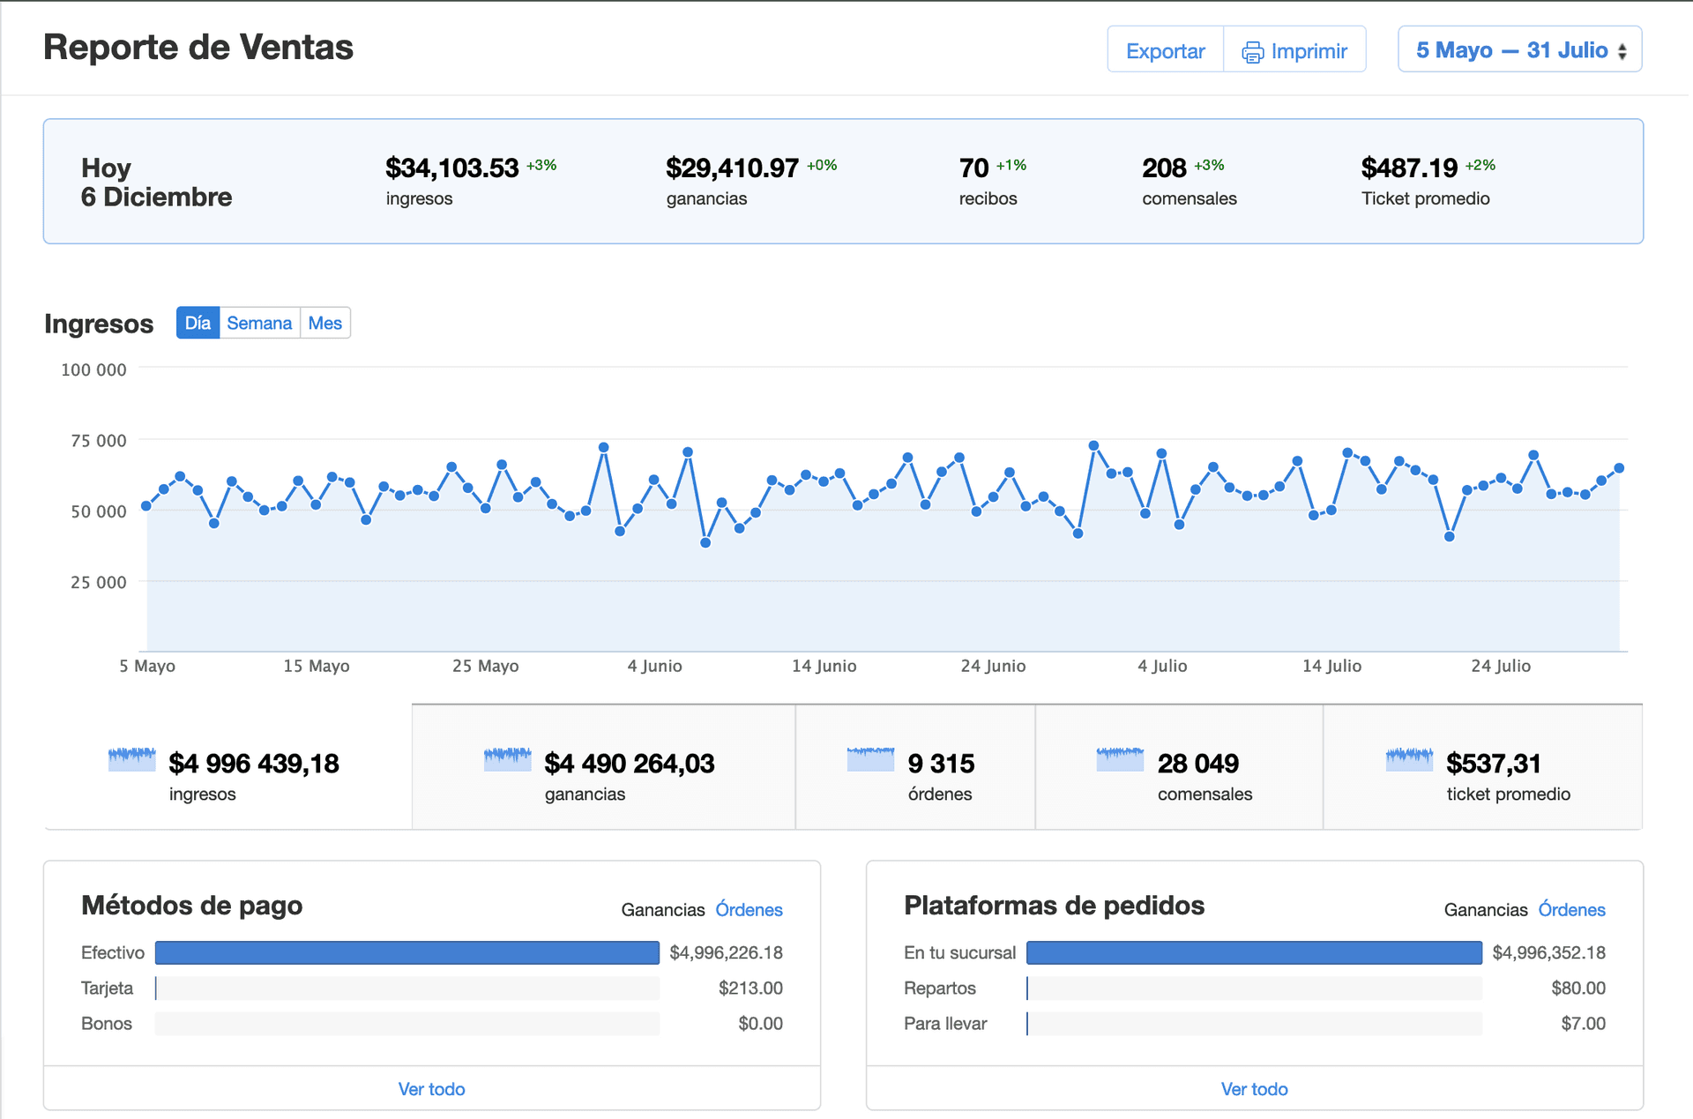The height and width of the screenshot is (1119, 1693).
Task: Open Ver todo under Métodos de pago
Action: click(432, 1089)
